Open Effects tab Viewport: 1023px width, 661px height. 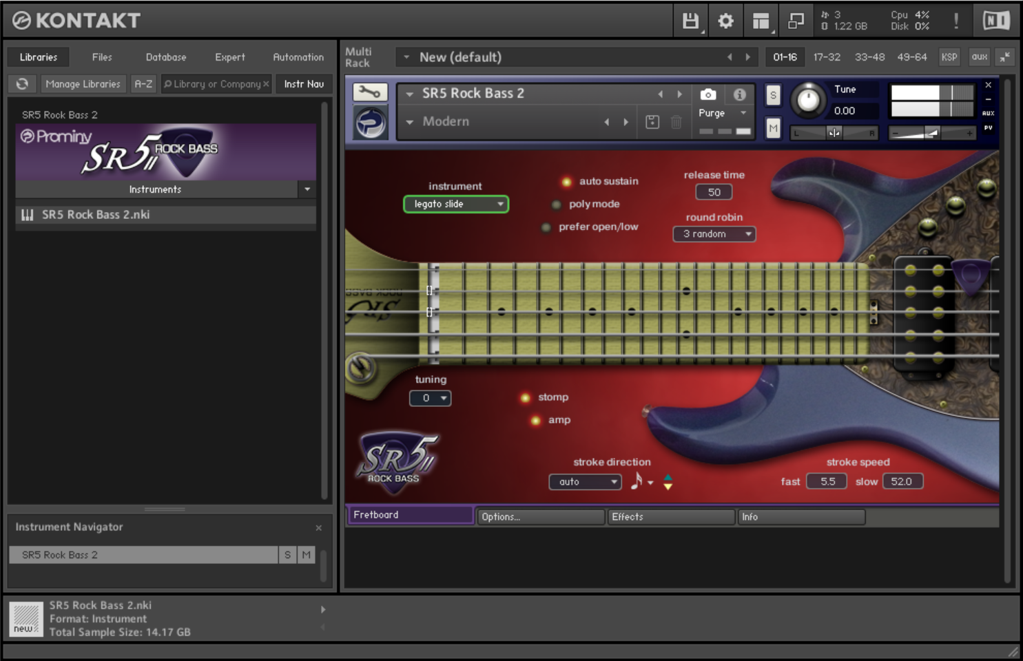(x=671, y=517)
